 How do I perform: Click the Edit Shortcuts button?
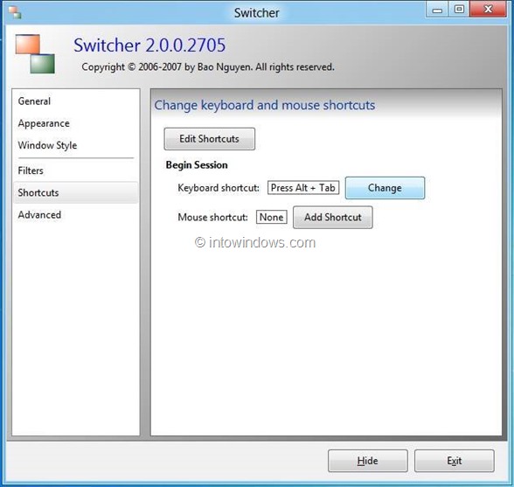pos(210,139)
